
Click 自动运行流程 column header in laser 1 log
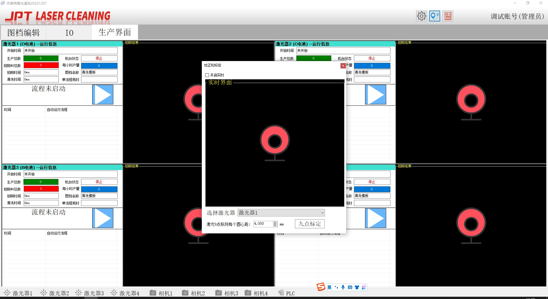click(x=57, y=110)
